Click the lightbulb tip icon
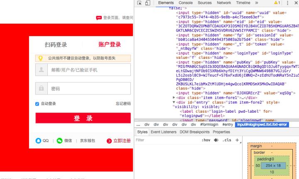This screenshot has height=179, width=299. coord(40,58)
